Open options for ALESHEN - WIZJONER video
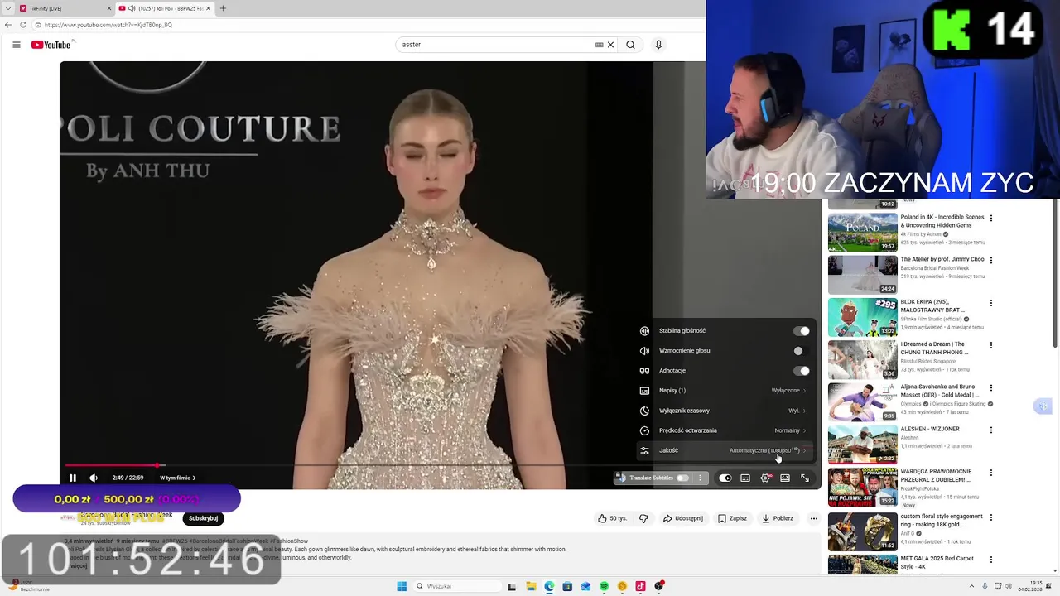1060x596 pixels. coord(991,430)
